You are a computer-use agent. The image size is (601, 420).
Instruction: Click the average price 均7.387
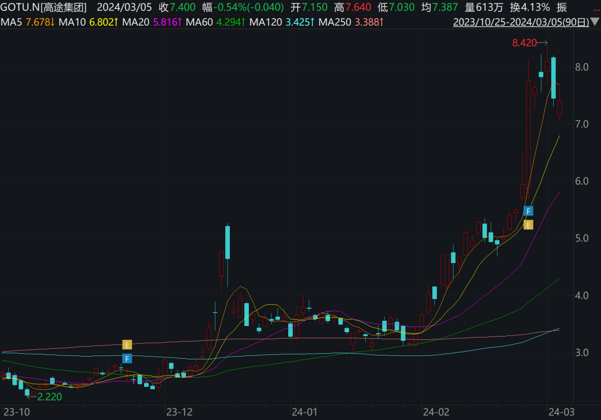coord(440,7)
